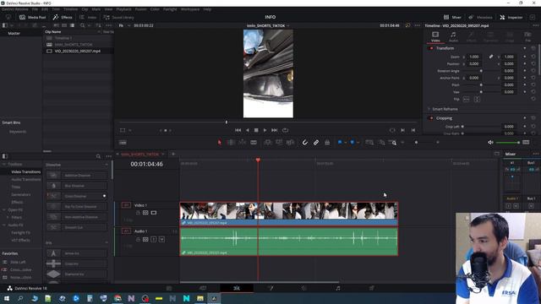Open the Fusion menu in menu bar

pyautogui.click(x=140, y=9)
